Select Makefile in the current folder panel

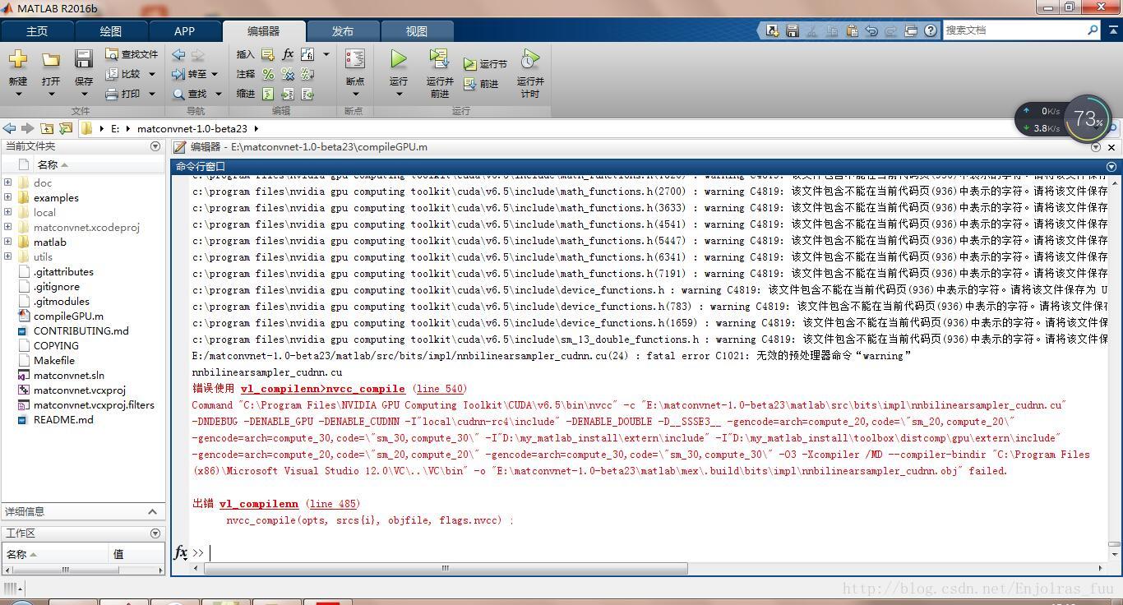(53, 360)
